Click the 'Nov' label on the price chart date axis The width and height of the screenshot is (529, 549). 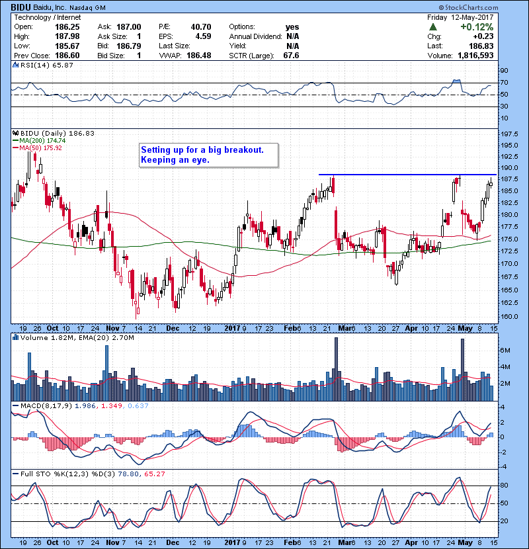[112, 329]
